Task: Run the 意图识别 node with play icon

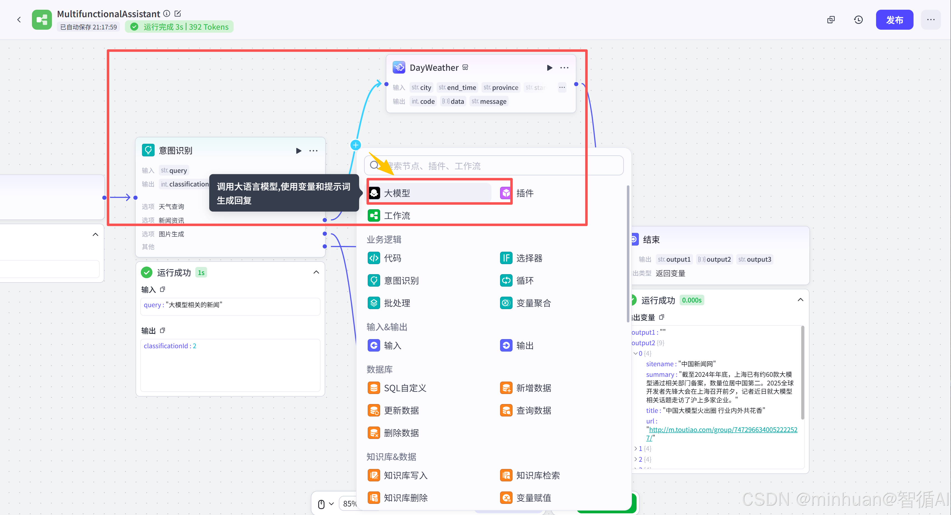Action: (x=298, y=151)
